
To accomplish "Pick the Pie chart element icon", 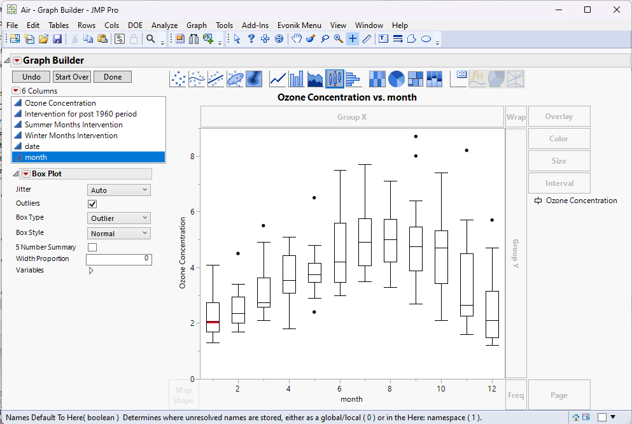I will pos(397,79).
